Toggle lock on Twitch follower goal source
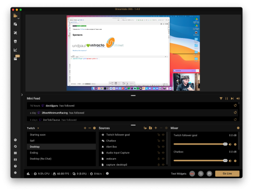Screen dimensions: 253x192 159,135
